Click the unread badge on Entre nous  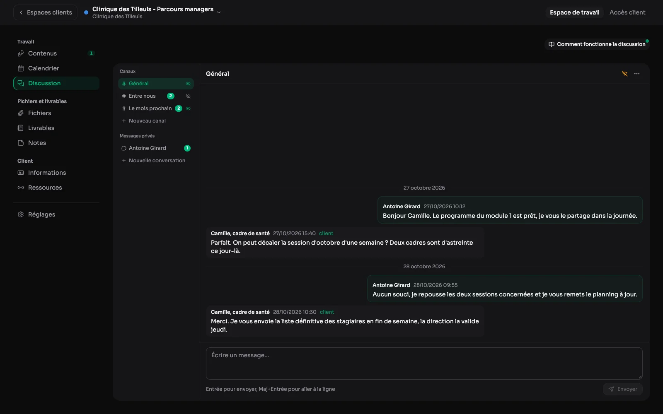click(171, 96)
